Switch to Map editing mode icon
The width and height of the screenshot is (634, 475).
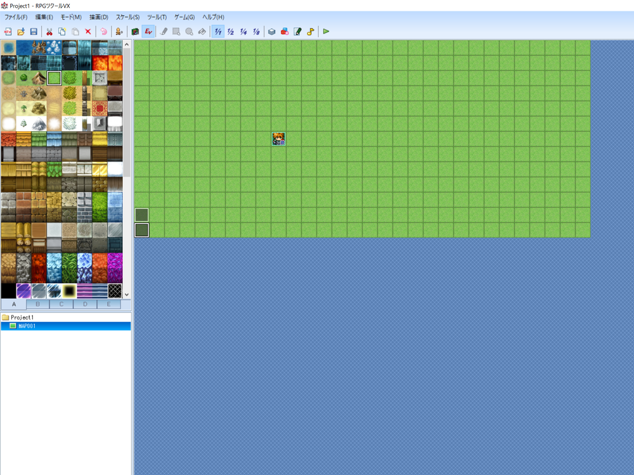coord(135,32)
